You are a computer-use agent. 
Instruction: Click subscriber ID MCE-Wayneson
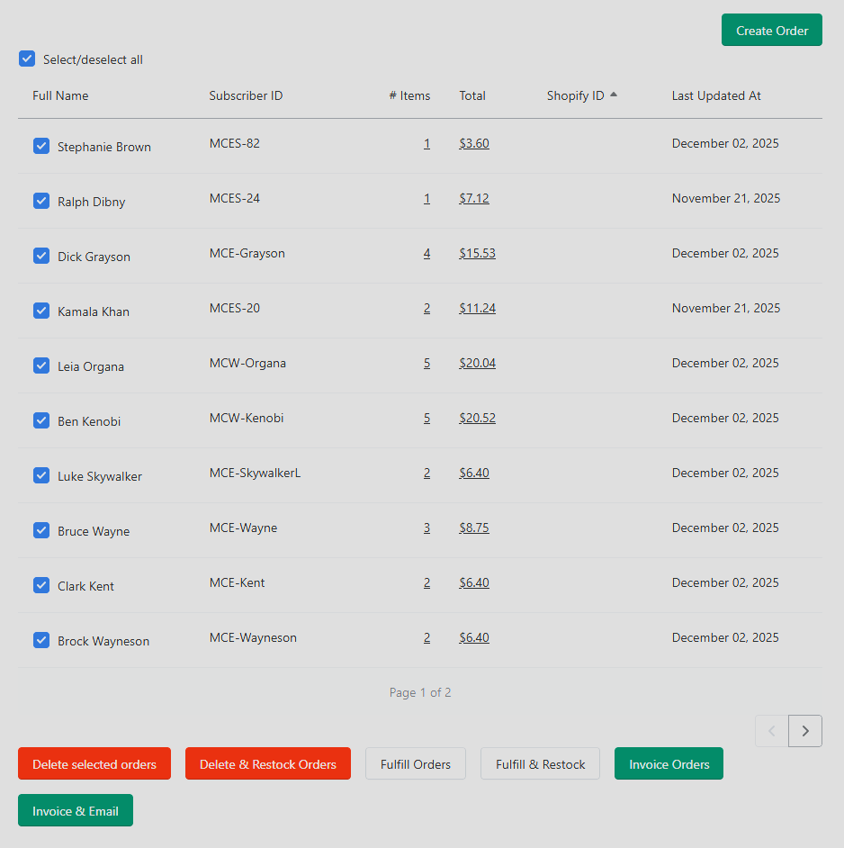point(253,637)
